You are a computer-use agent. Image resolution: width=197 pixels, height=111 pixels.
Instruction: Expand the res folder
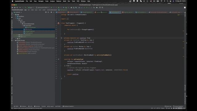tap(16, 39)
